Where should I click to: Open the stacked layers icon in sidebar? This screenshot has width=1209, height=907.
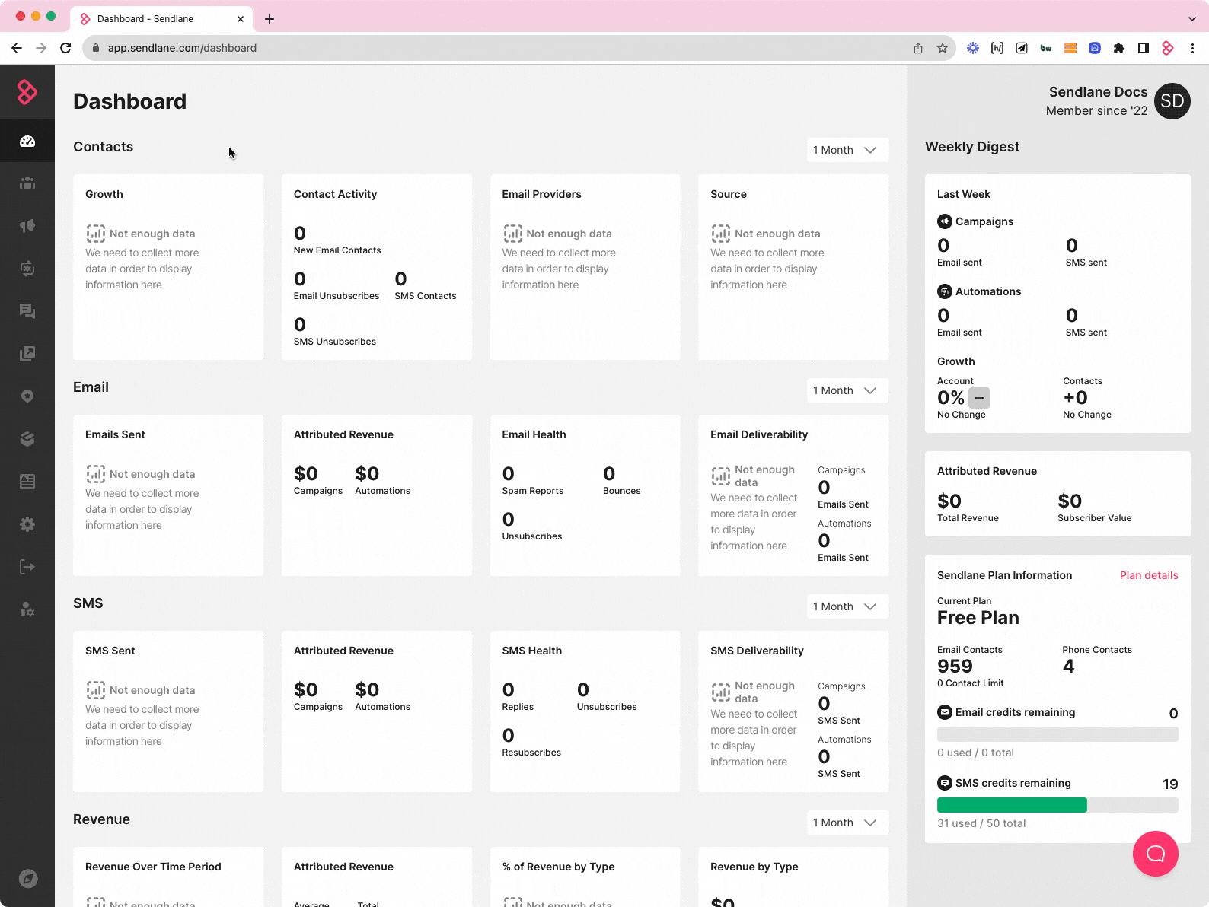pyautogui.click(x=27, y=439)
